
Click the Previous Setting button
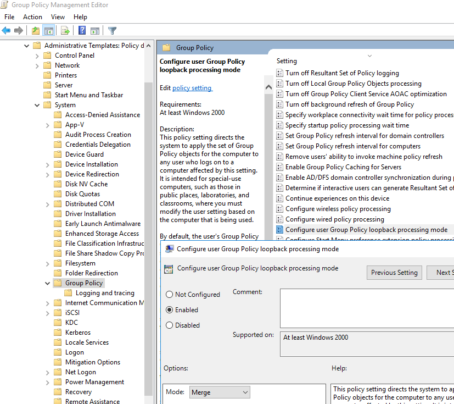click(x=394, y=273)
